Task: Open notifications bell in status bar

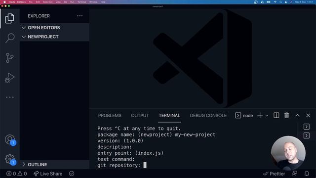Action: [307, 174]
